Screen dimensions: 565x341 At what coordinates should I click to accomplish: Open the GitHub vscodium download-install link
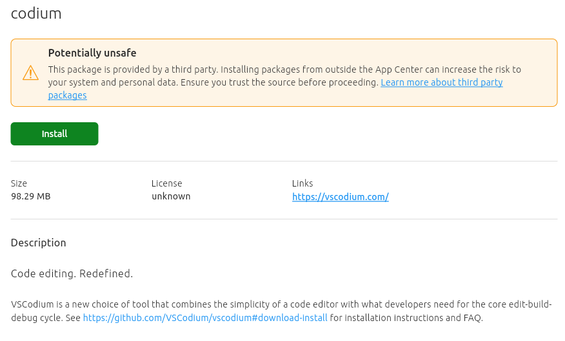pos(204,318)
